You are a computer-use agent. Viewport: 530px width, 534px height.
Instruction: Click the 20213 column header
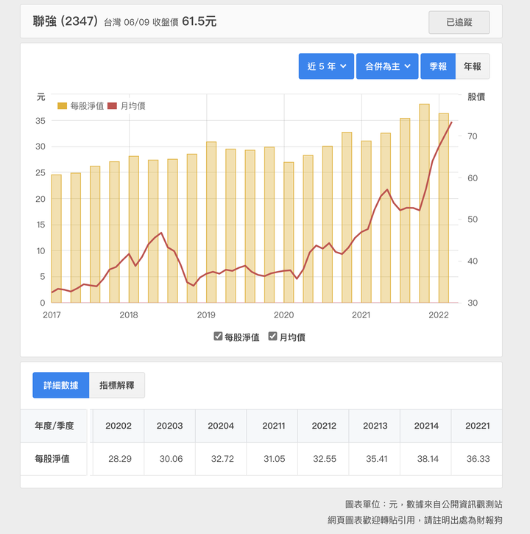[x=375, y=426]
